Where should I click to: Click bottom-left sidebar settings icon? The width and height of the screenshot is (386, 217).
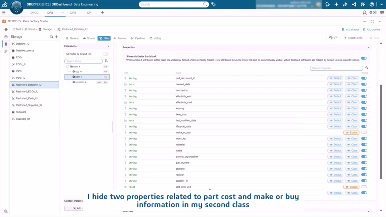tap(6, 211)
